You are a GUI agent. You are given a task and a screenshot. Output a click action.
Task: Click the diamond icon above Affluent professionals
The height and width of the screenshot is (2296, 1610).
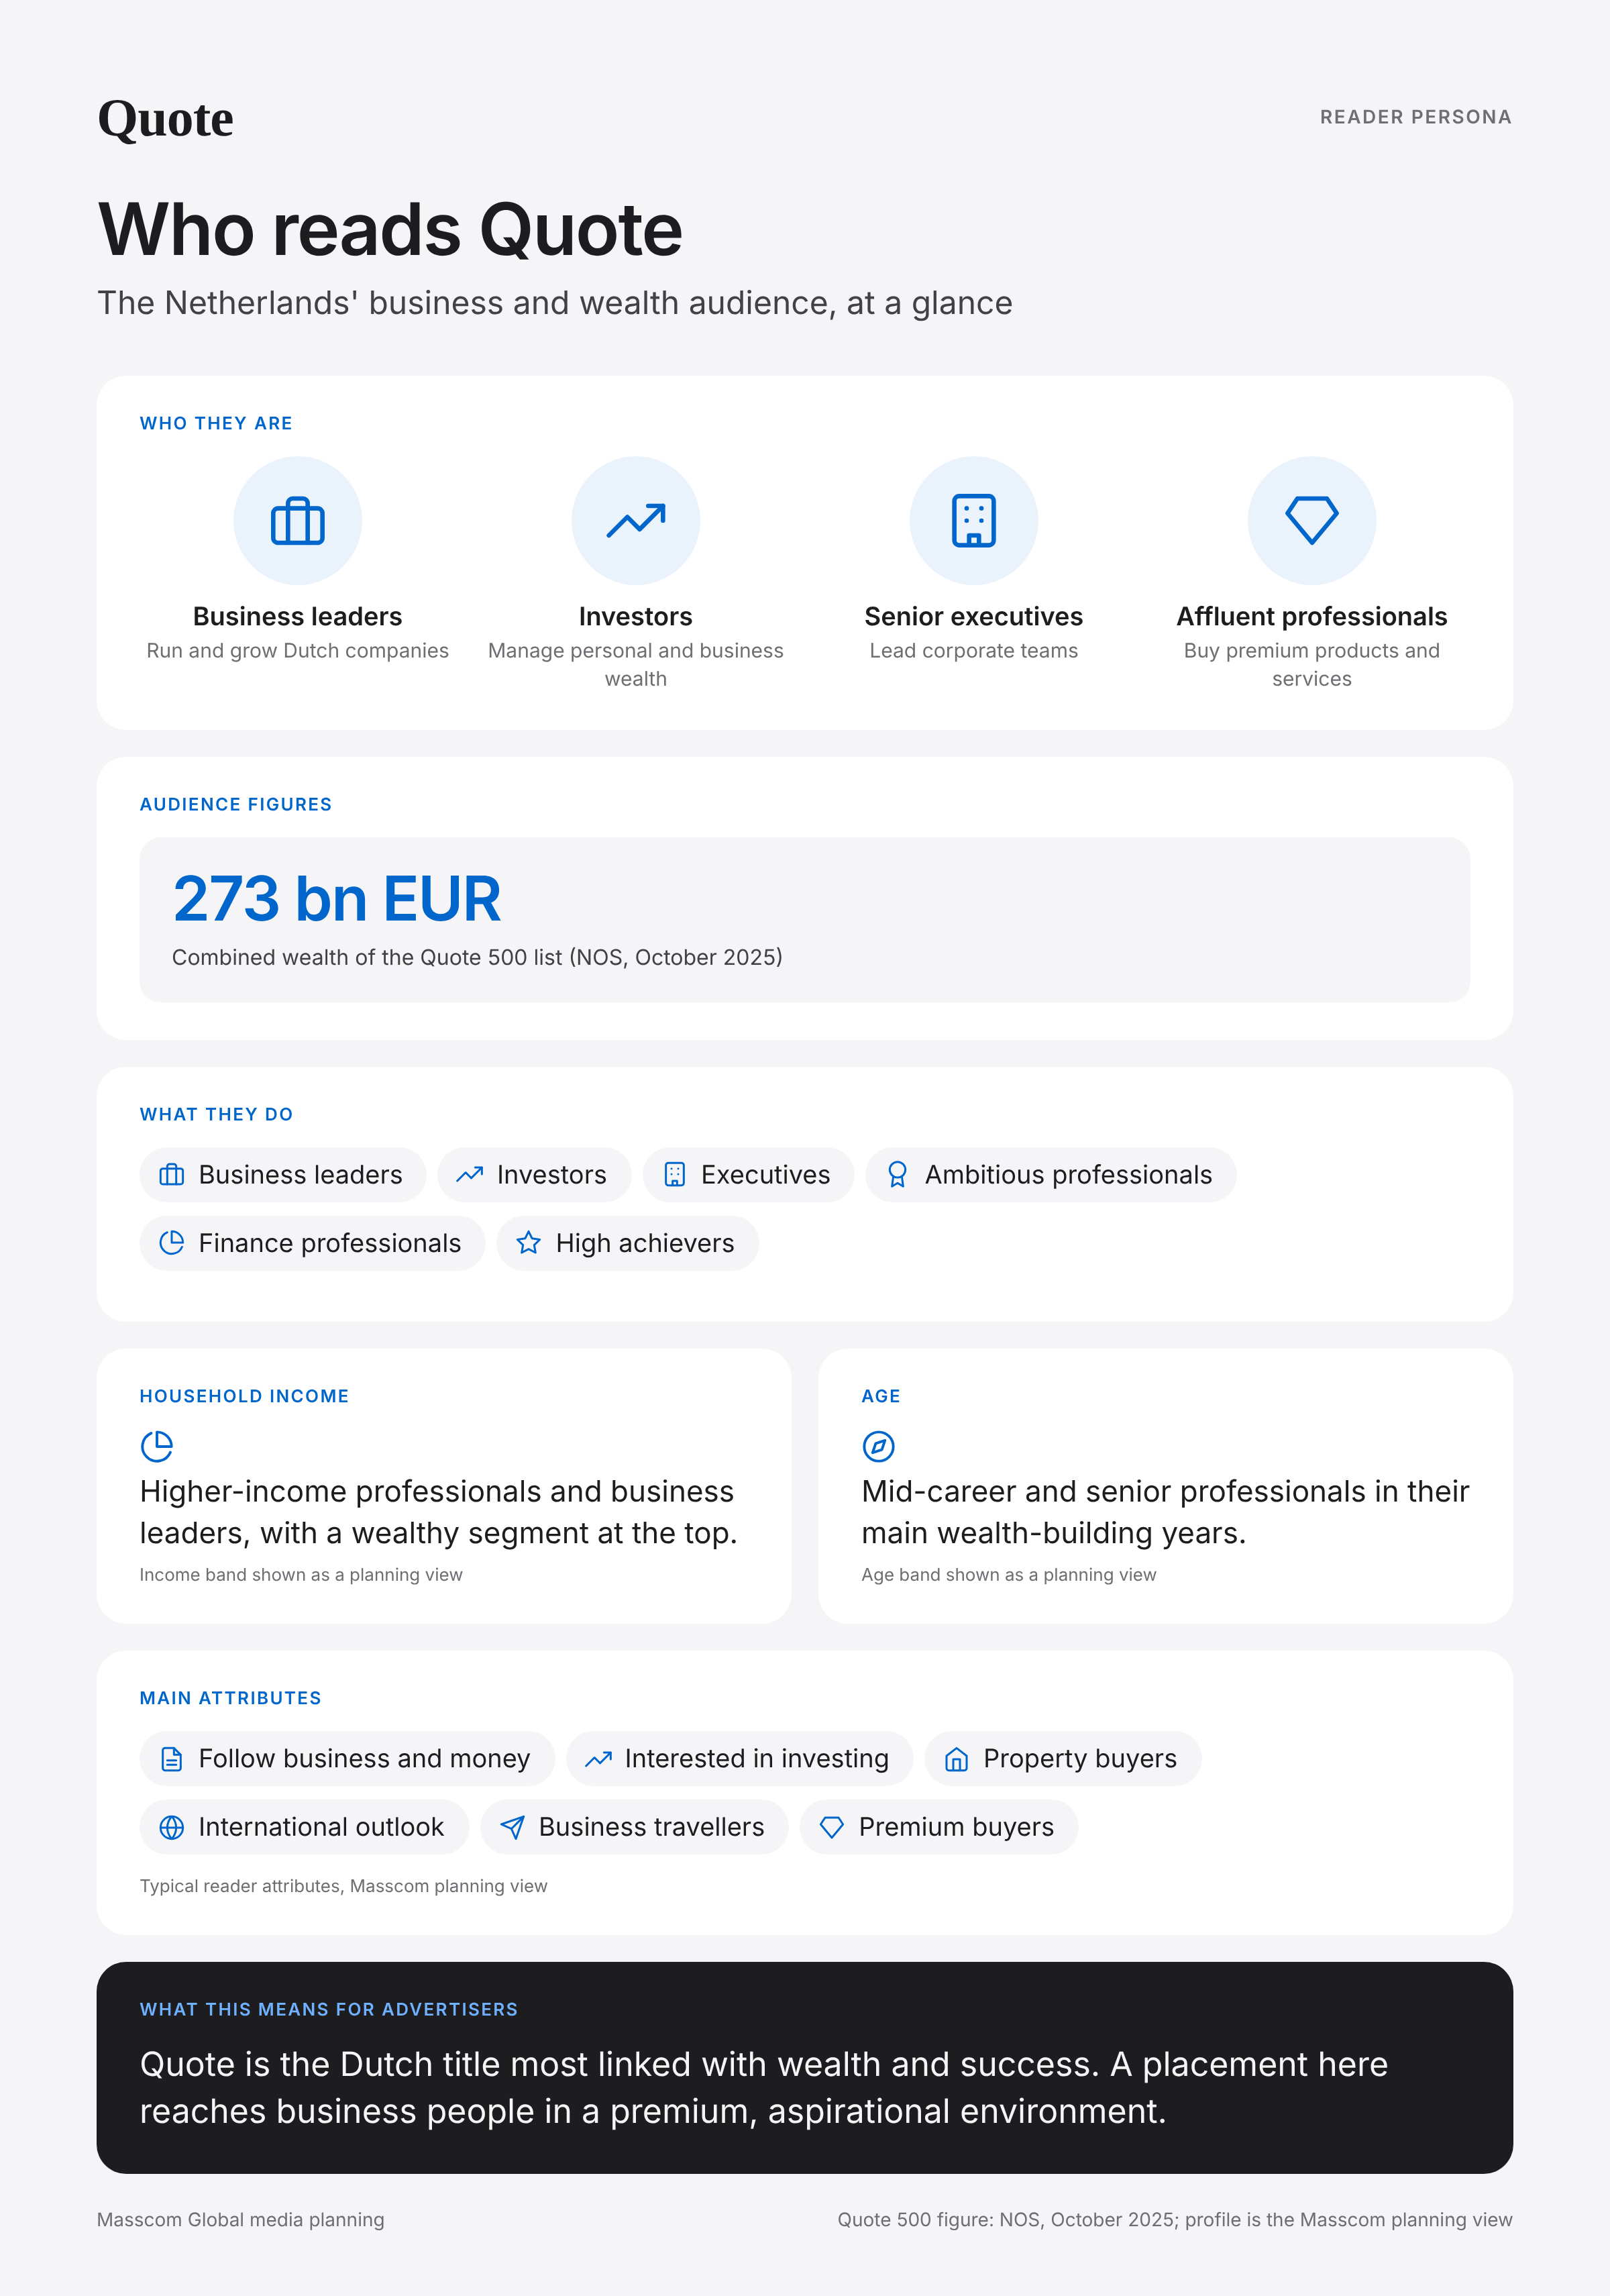point(1312,521)
